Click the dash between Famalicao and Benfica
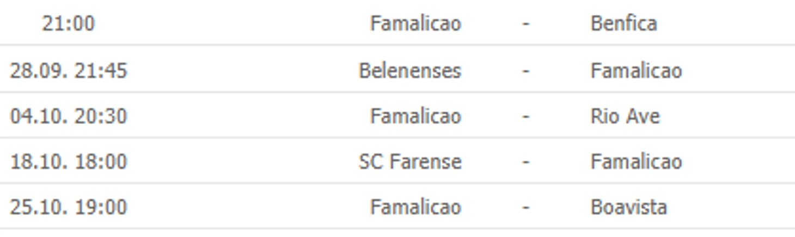The height and width of the screenshot is (237, 795). coord(525,24)
